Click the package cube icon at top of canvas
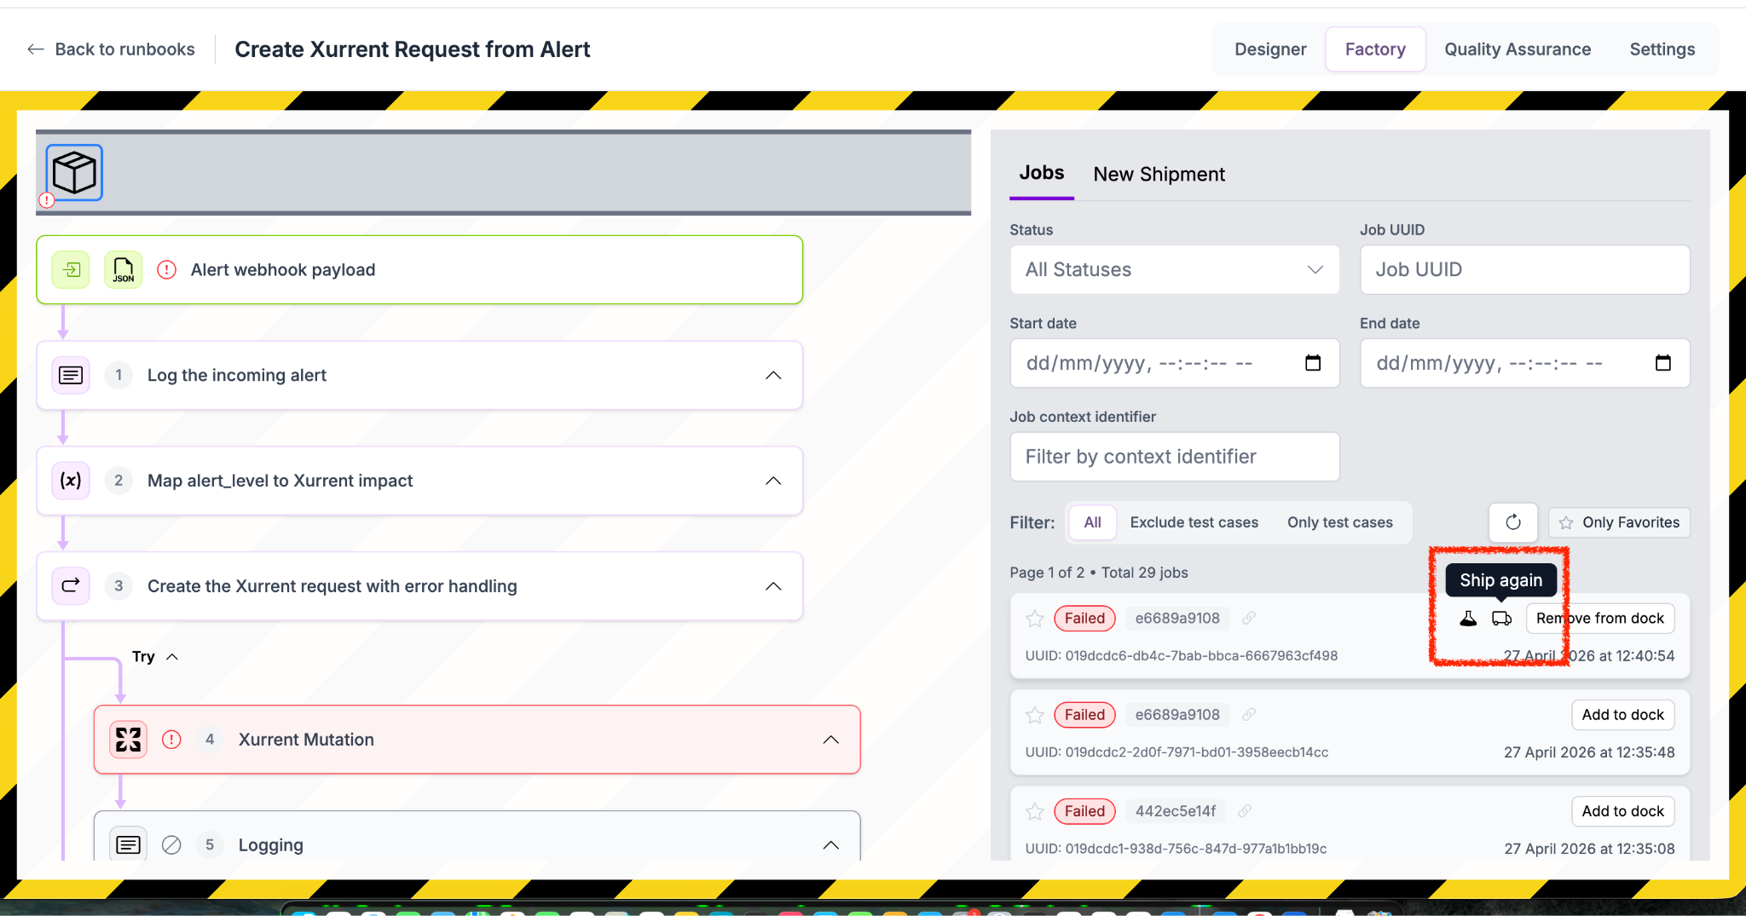1746x916 pixels. point(74,172)
